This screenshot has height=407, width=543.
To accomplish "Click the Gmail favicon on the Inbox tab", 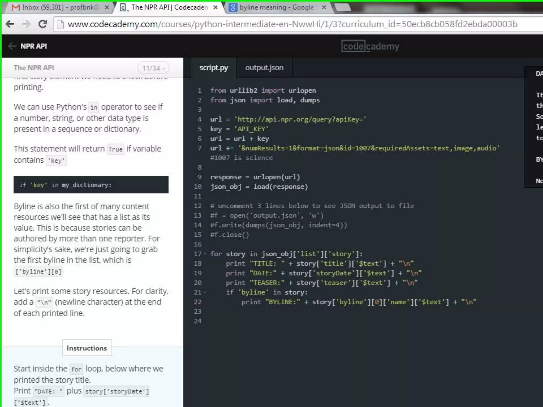I will [16, 7].
